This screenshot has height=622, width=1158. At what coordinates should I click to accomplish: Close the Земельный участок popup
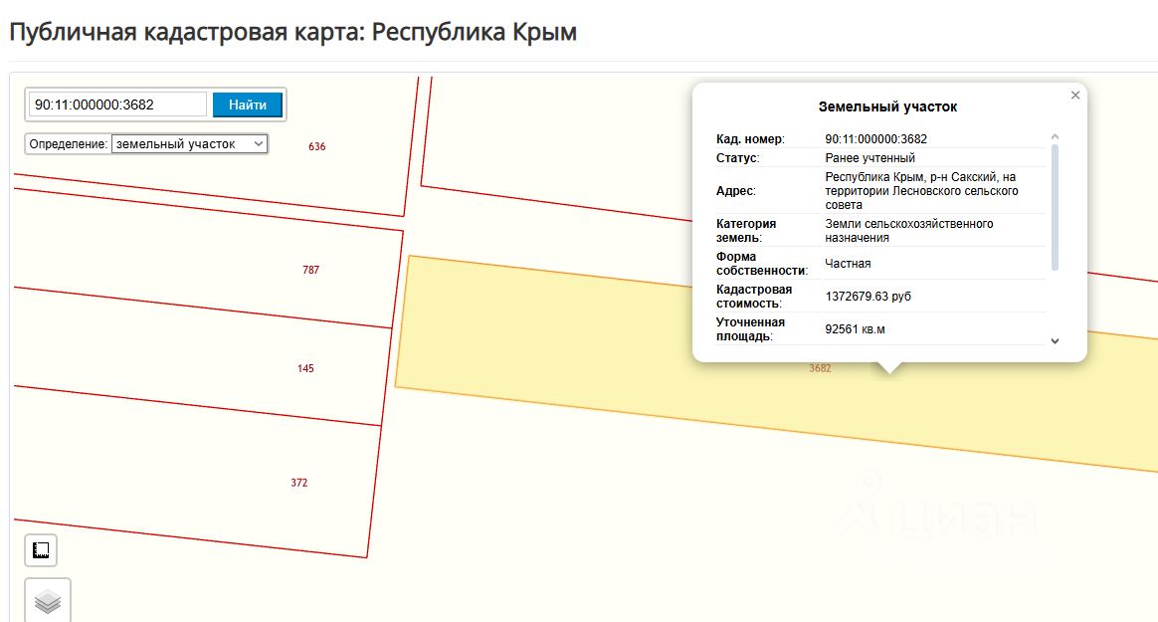(x=1075, y=96)
